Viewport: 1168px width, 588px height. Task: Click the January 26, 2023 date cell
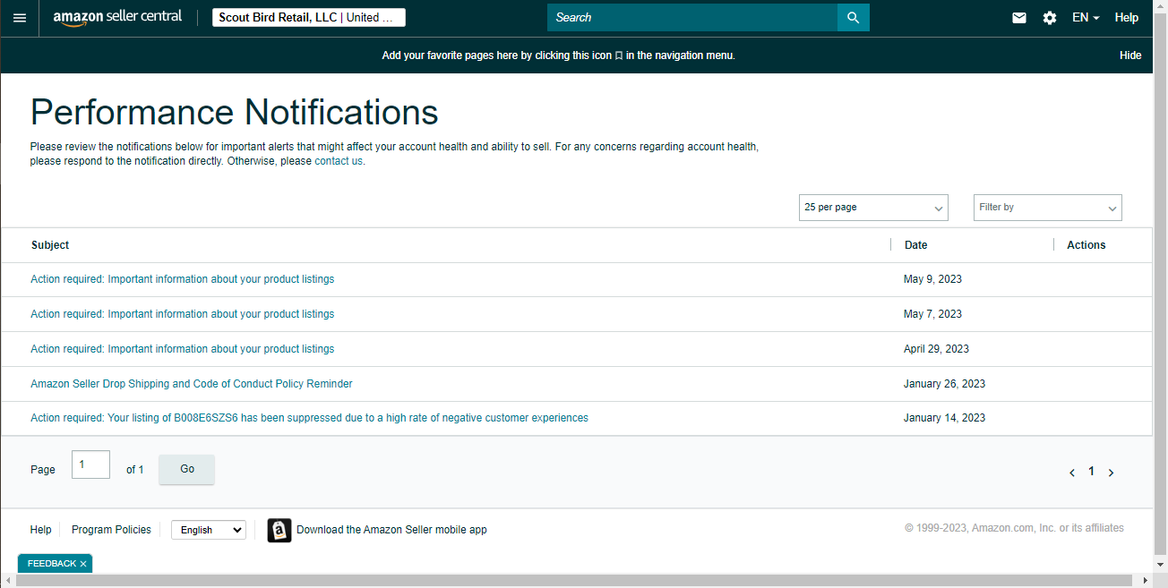point(944,384)
